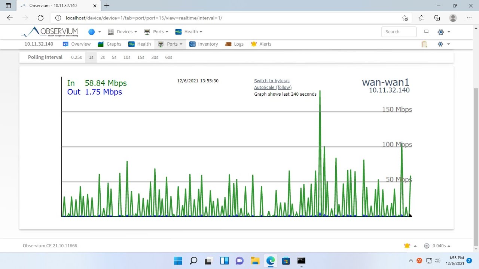
Task: Show hidden system tray icons
Action: [x=411, y=260]
